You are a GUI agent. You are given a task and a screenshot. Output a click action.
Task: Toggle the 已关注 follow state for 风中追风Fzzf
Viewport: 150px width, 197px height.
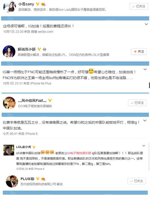137,103
